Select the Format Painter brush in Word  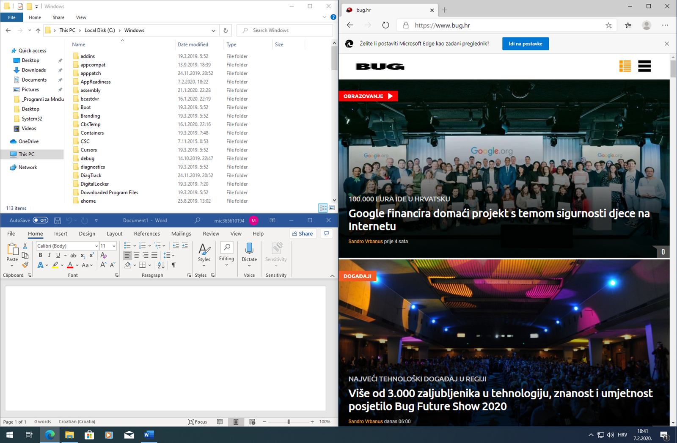[25, 265]
